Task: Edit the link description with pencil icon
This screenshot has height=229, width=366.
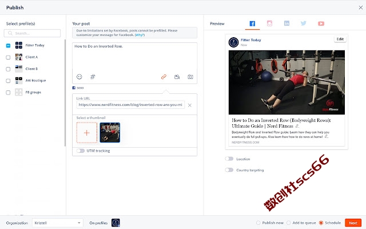Action: (x=327, y=136)
